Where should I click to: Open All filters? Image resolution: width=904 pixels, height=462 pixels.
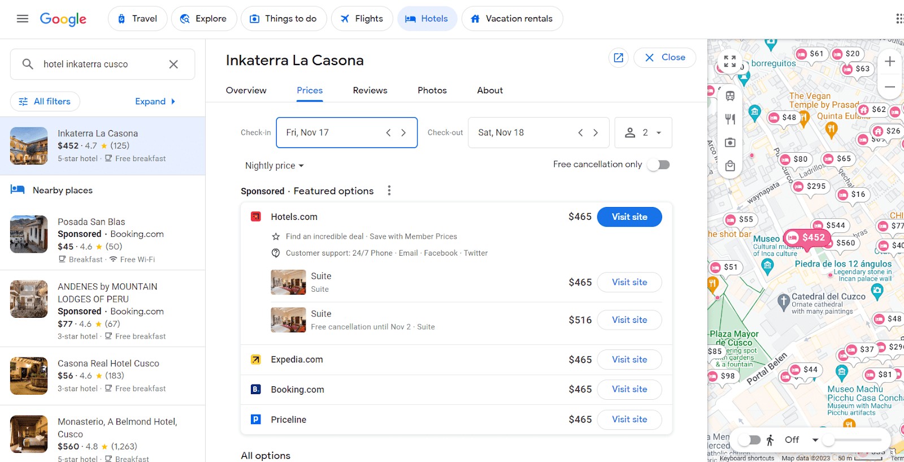(x=45, y=102)
